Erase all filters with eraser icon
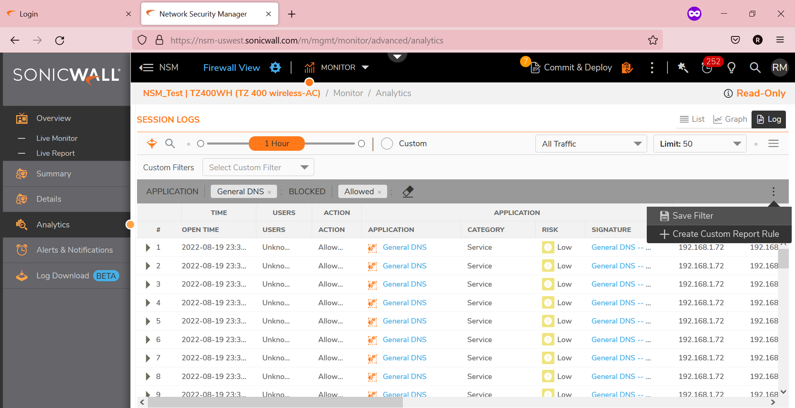Screen dimensions: 795x408 (408, 191)
